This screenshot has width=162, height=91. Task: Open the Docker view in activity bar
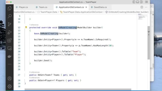pyautogui.click(x=10, y=56)
